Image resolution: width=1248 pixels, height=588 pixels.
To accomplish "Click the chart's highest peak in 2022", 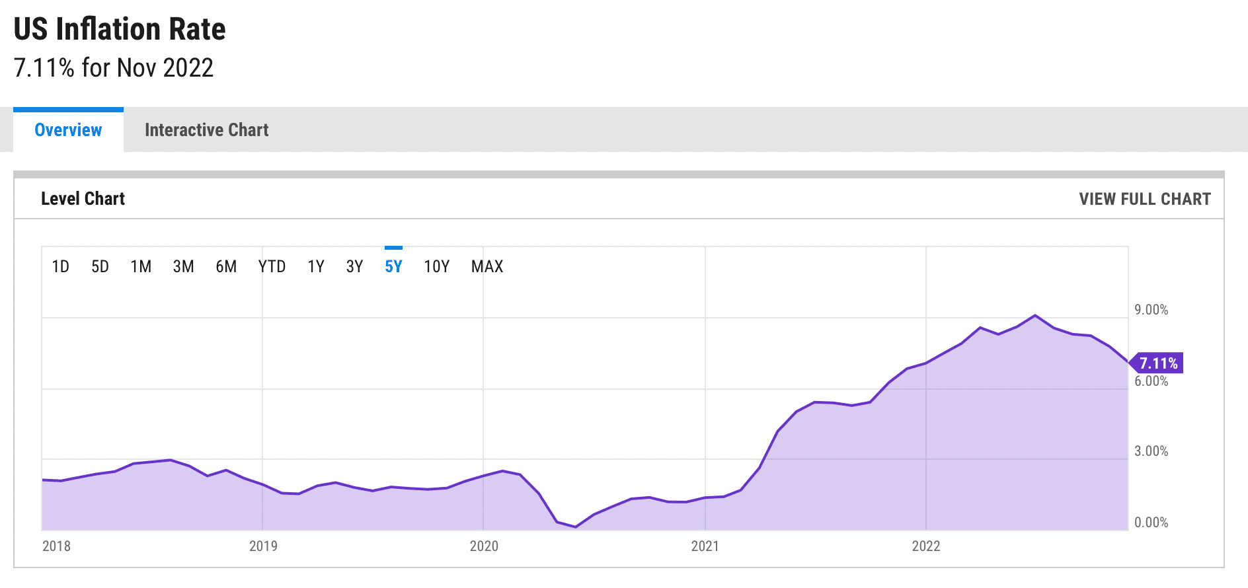I will (1035, 316).
